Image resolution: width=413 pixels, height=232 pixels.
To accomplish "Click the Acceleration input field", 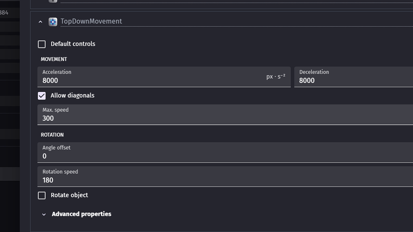I will 153,80.
